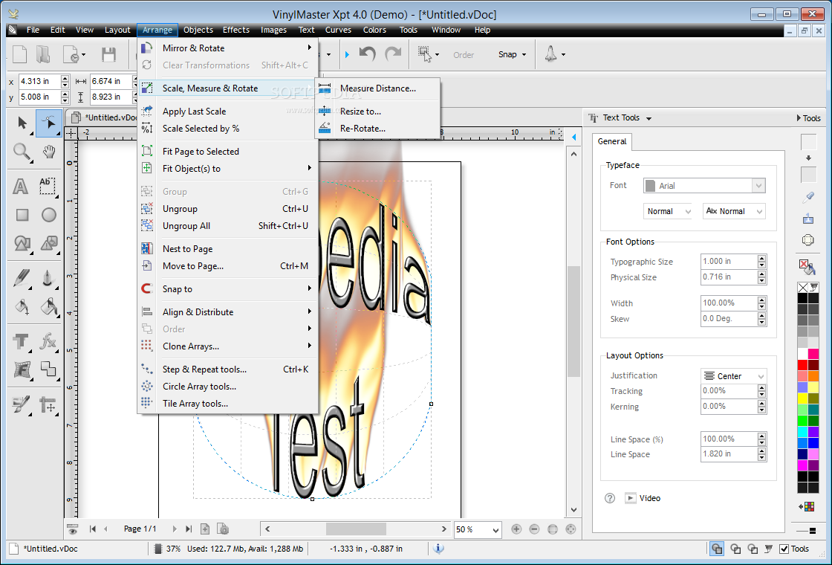Pick the yellow color swatch
The image size is (832, 565).
pos(802,398)
